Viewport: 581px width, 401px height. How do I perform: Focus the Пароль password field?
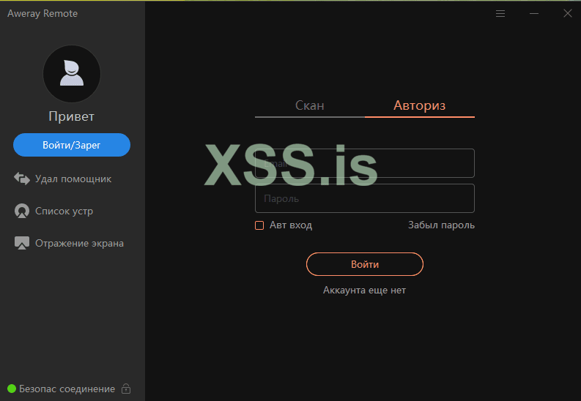[x=365, y=198]
